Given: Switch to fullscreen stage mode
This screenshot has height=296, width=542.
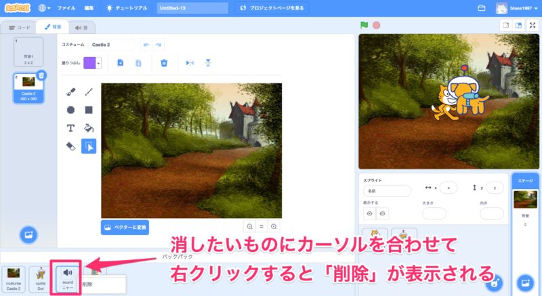Looking at the screenshot, I should [532, 25].
